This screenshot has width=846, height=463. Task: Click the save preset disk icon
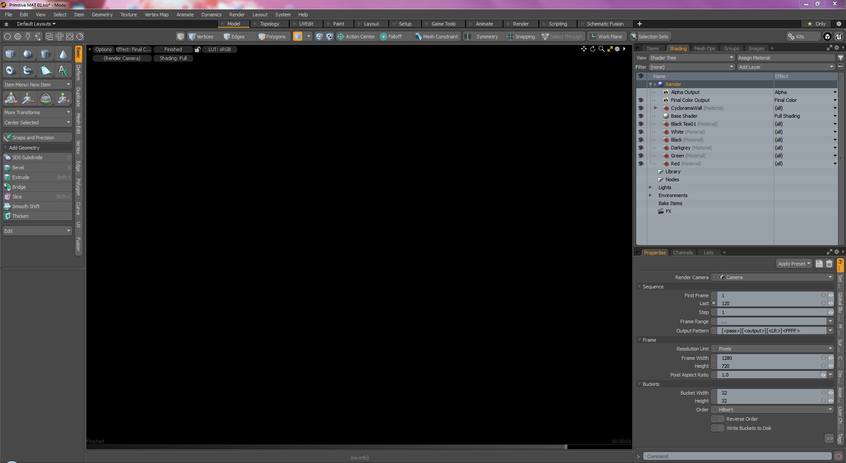coord(819,264)
